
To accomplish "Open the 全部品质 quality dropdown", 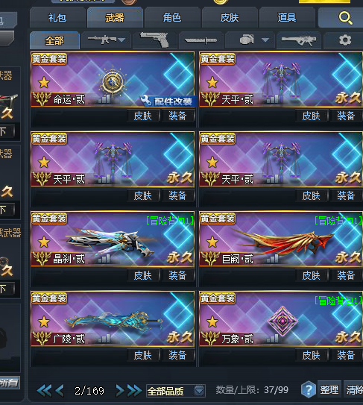I will click(x=176, y=391).
